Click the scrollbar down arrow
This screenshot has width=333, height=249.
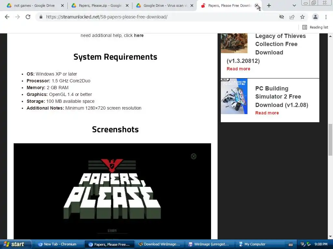[x=330, y=236]
